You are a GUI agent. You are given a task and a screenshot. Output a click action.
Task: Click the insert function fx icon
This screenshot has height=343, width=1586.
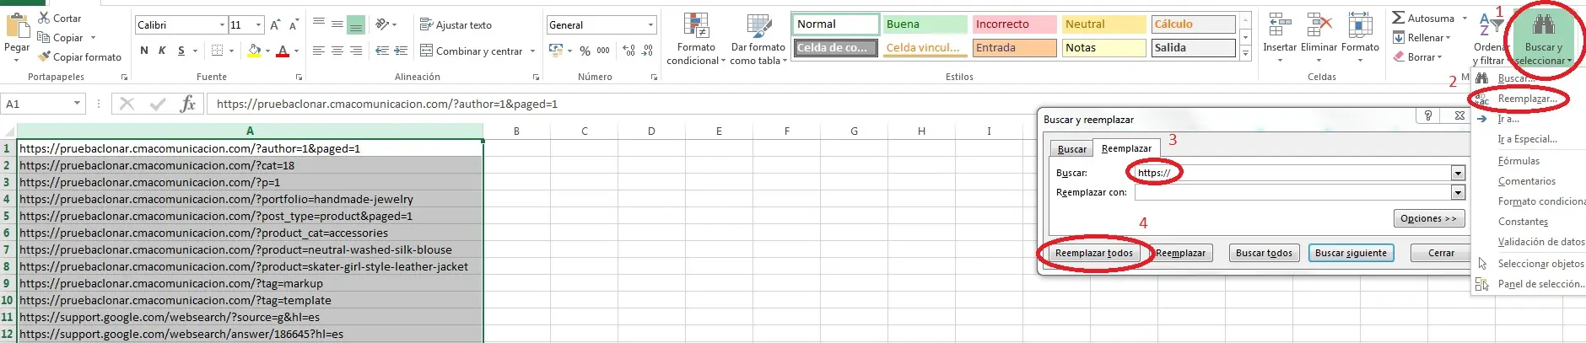pos(187,104)
